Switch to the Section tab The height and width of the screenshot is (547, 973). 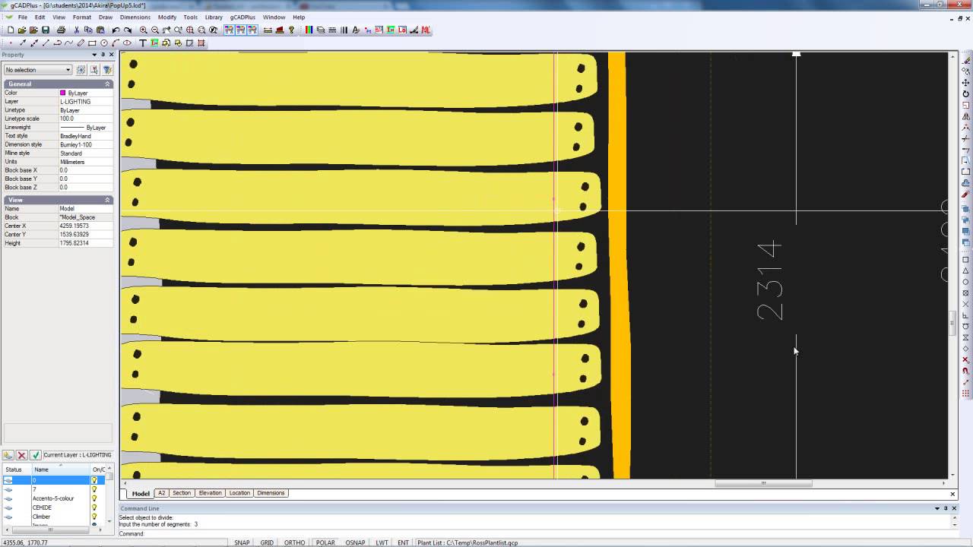click(x=182, y=493)
